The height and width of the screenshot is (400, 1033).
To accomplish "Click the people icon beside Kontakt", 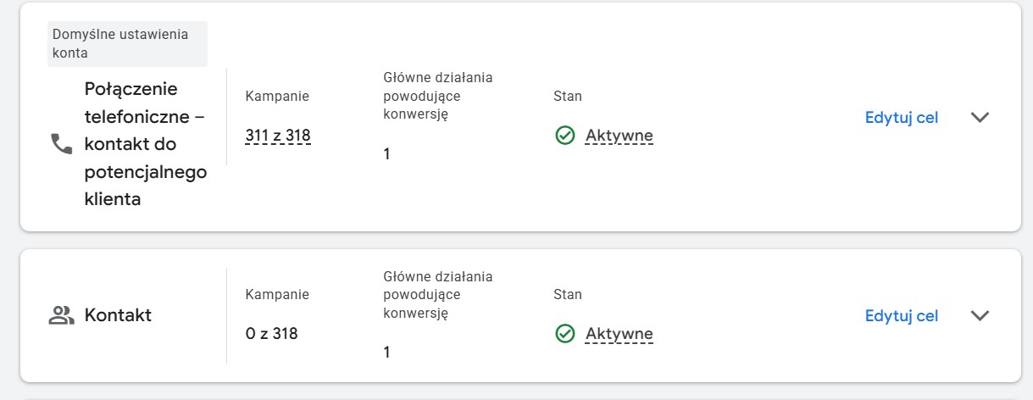I will [62, 316].
